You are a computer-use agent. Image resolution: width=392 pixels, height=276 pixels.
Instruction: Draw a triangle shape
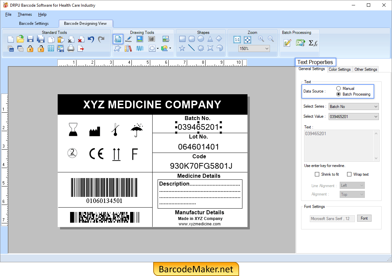210,39
